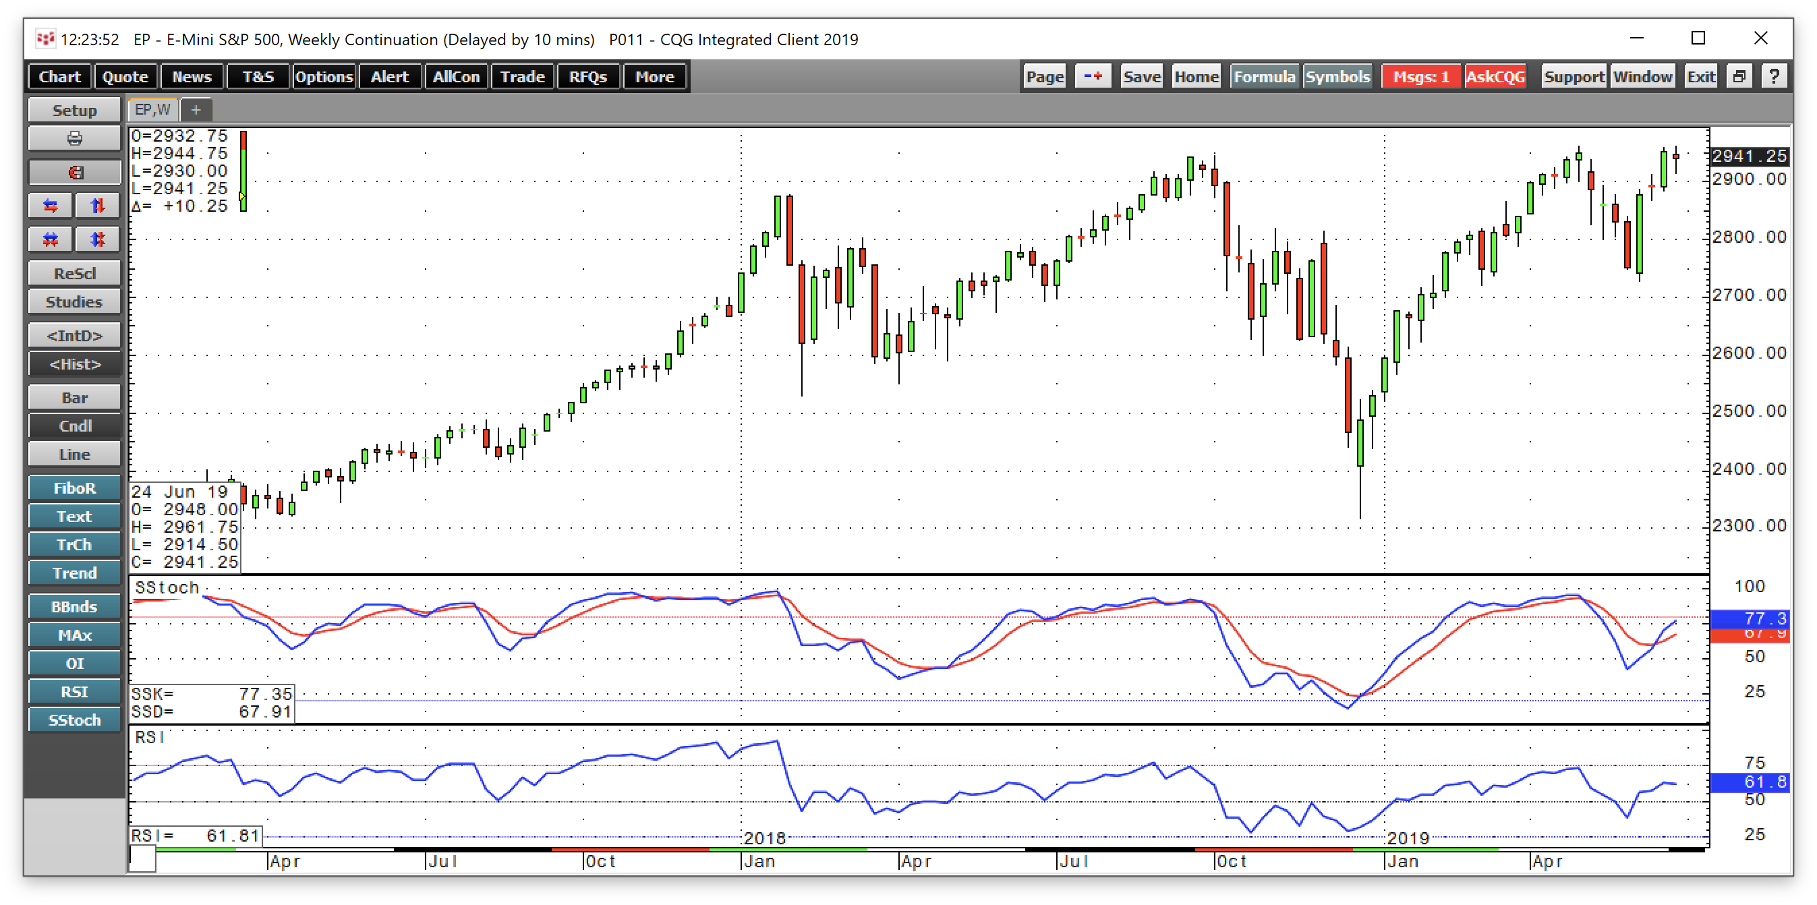Screen dimensions: 1817x905
Task: Switch to <Hist> historical view
Action: pyautogui.click(x=74, y=364)
